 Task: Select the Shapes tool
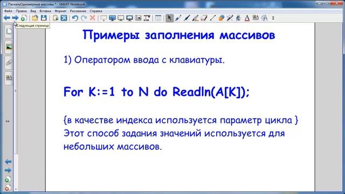coord(221,18)
